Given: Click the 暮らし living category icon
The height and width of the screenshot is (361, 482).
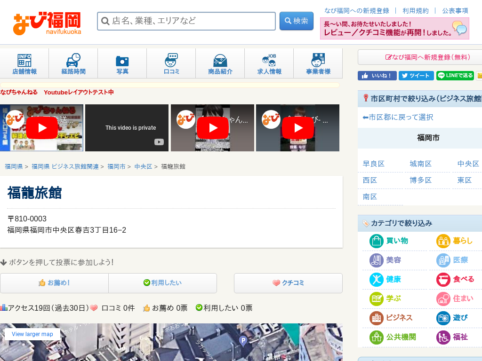Looking at the screenshot, I should point(443,241).
